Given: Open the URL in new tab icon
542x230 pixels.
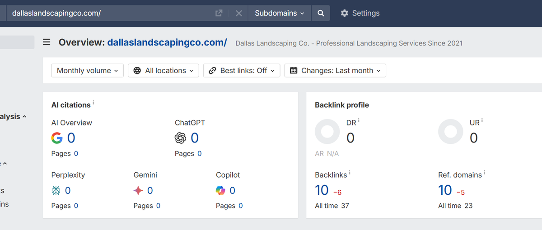Looking at the screenshot, I should pyautogui.click(x=219, y=13).
